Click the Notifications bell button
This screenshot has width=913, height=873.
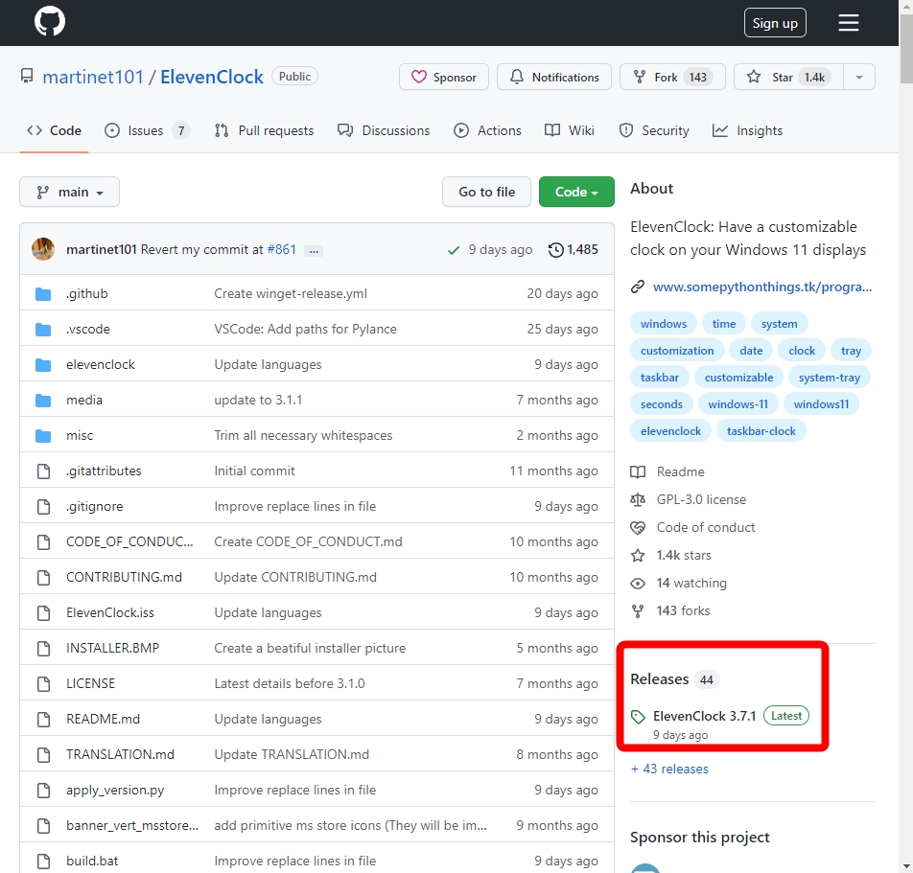tap(553, 77)
